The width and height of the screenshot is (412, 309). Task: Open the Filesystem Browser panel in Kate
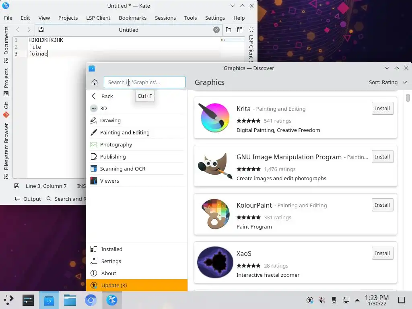[6, 151]
